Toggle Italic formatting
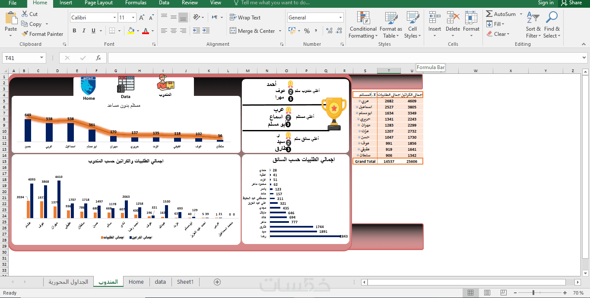The width and height of the screenshot is (590, 298). pos(84,31)
